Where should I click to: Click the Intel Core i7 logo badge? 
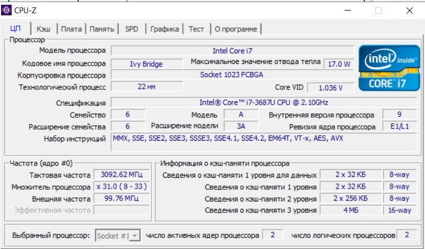tap(389, 68)
